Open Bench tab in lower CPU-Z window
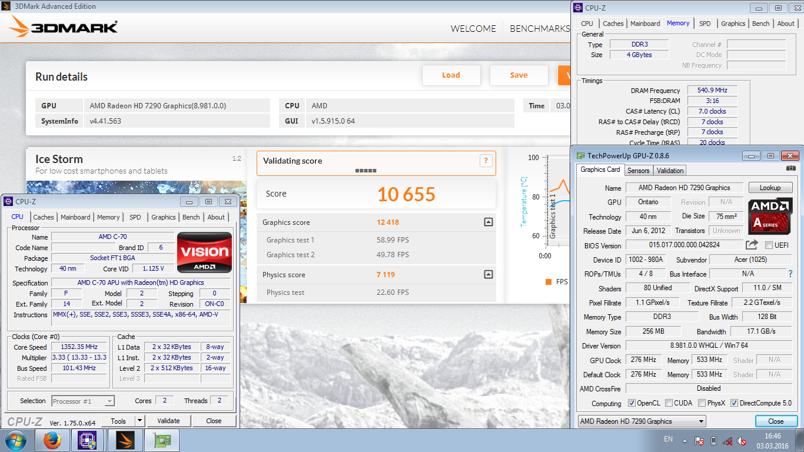804x452 pixels. (x=191, y=217)
